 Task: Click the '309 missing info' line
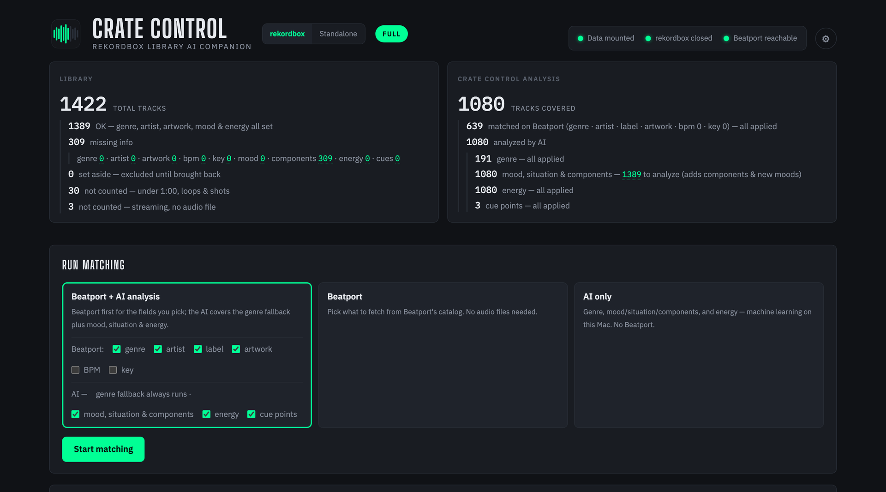pos(100,142)
